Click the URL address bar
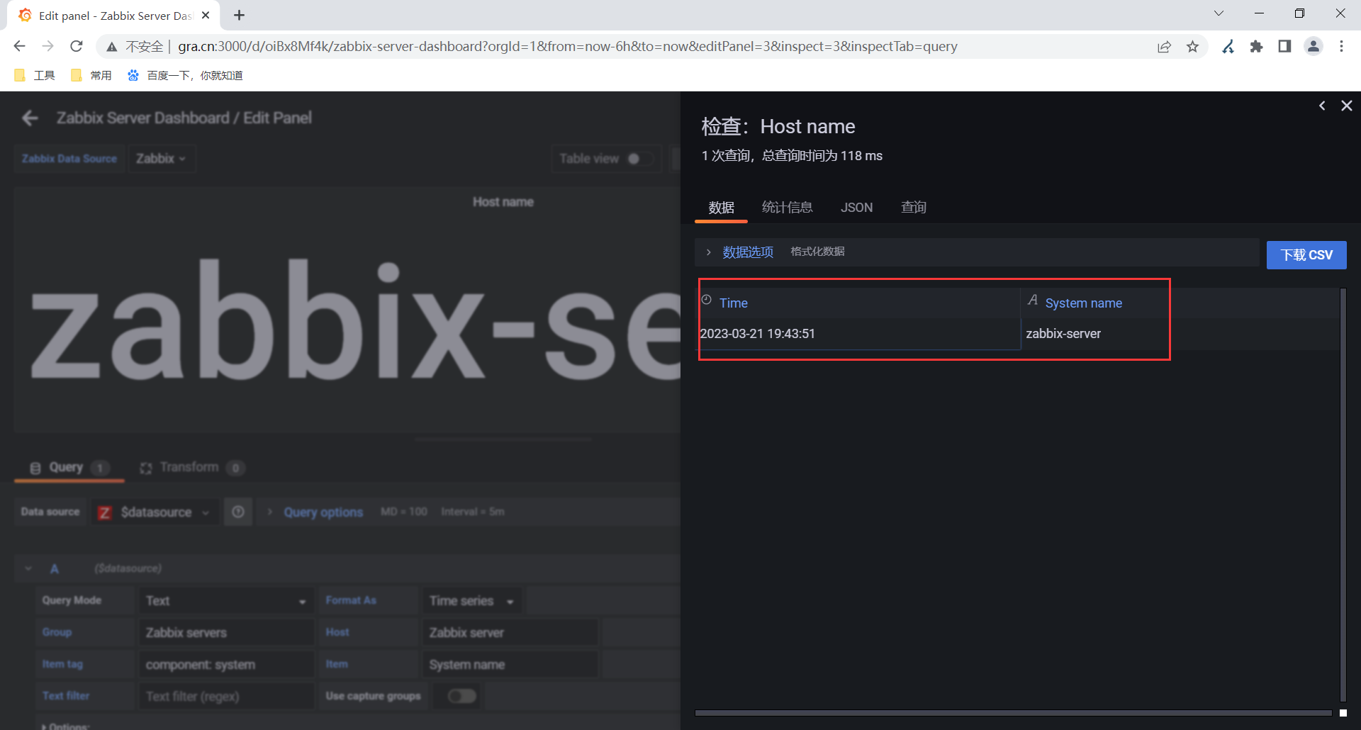 pos(567,46)
